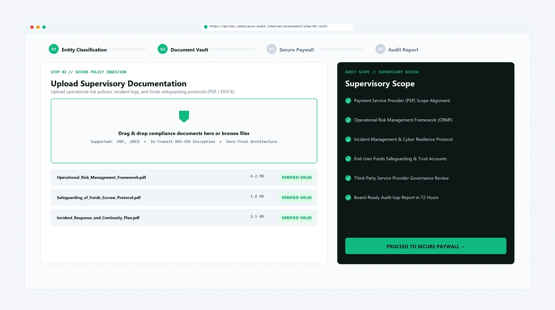Select Incident_Response_and_Continuity_Plan.pdf file name
This screenshot has height=310, width=555.
coord(98,218)
